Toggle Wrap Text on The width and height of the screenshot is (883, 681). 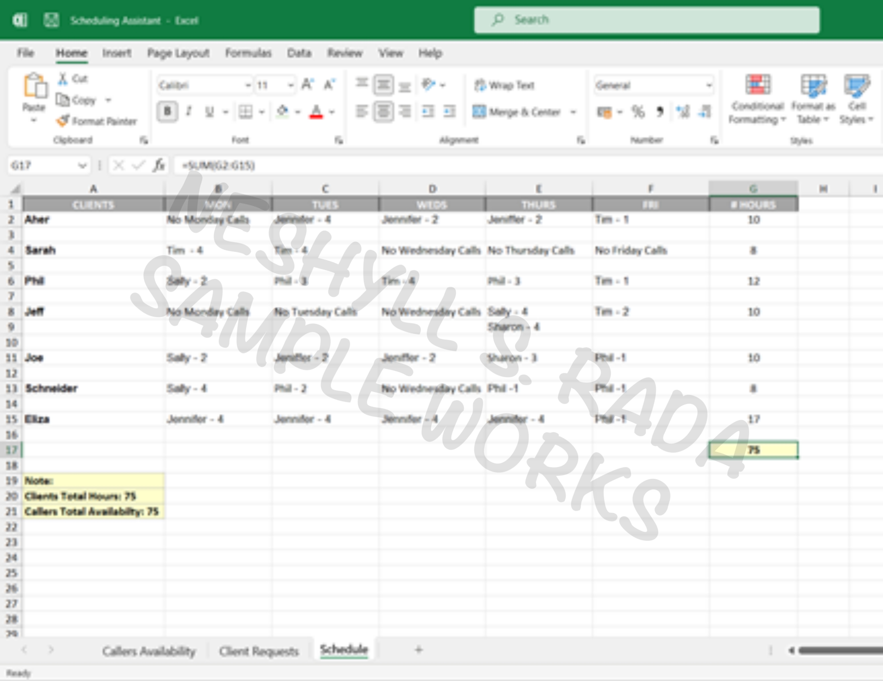pyautogui.click(x=505, y=85)
